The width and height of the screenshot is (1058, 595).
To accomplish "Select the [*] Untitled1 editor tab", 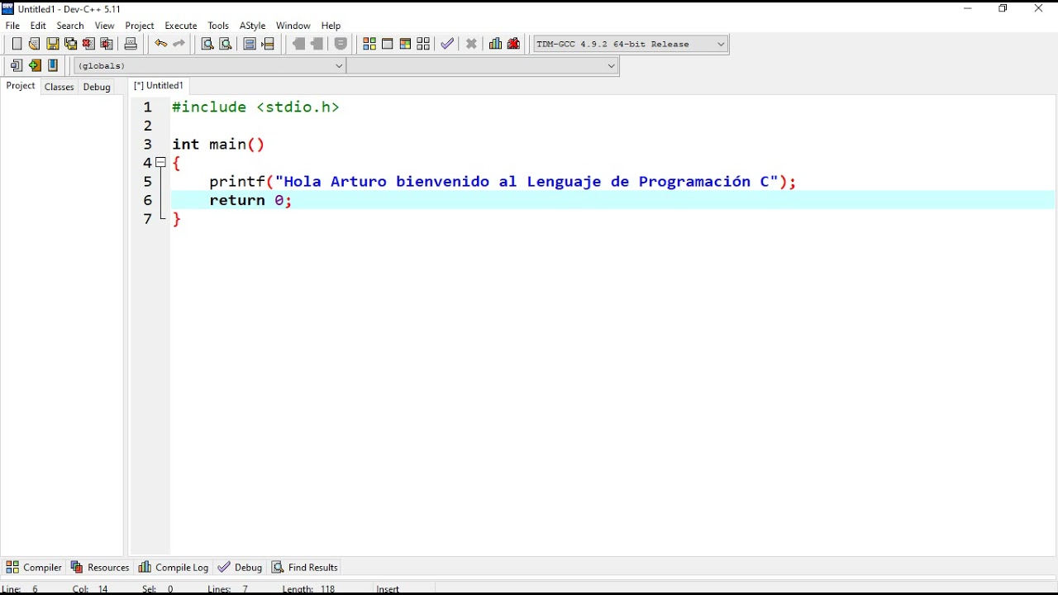I will (x=159, y=86).
